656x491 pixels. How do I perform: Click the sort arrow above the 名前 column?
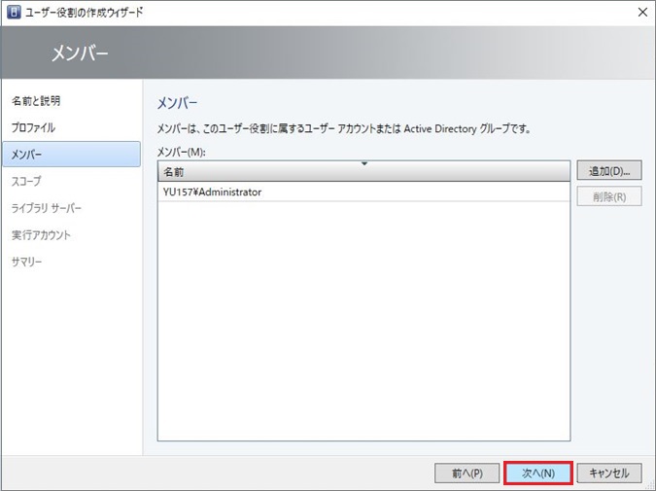364,163
